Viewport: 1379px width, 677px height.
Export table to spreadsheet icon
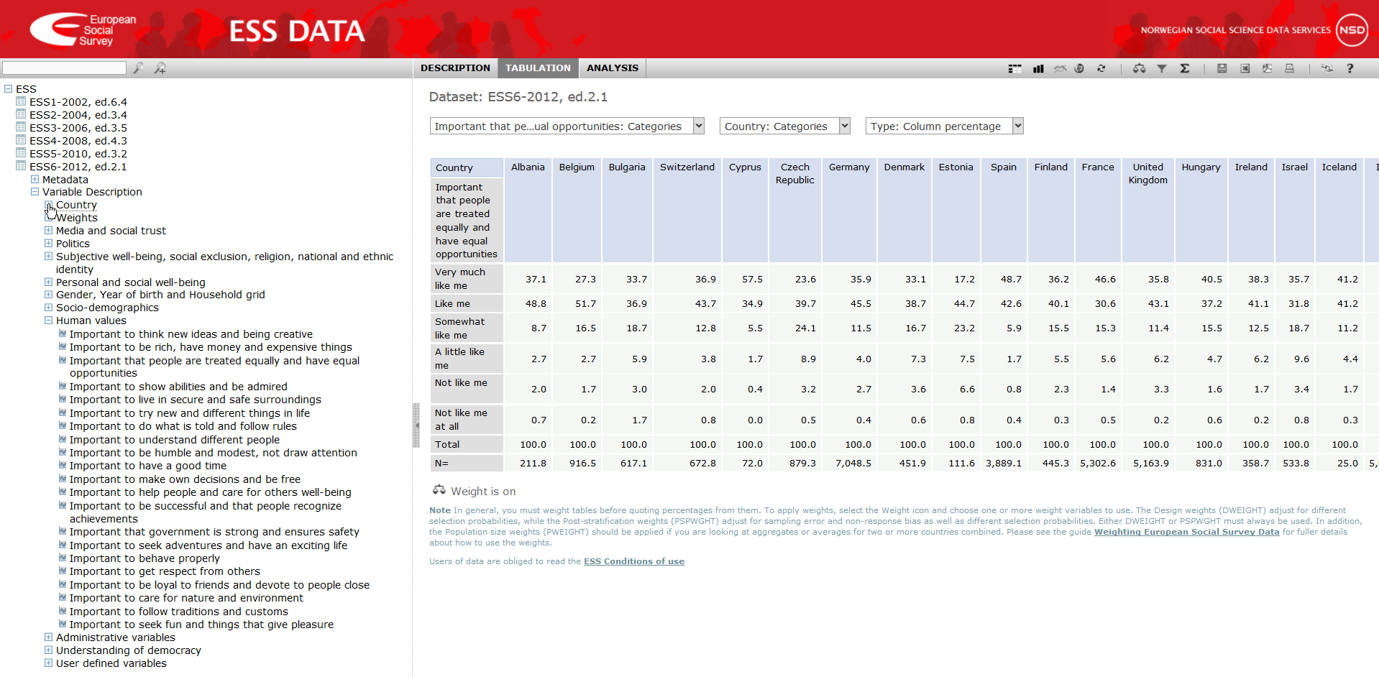pyautogui.click(x=1245, y=68)
